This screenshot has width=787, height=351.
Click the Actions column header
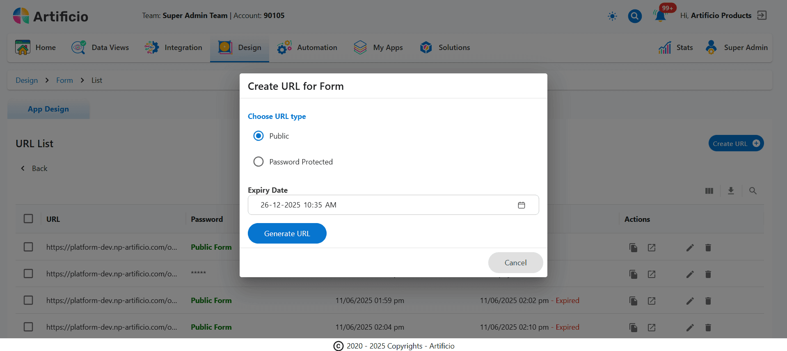point(637,219)
